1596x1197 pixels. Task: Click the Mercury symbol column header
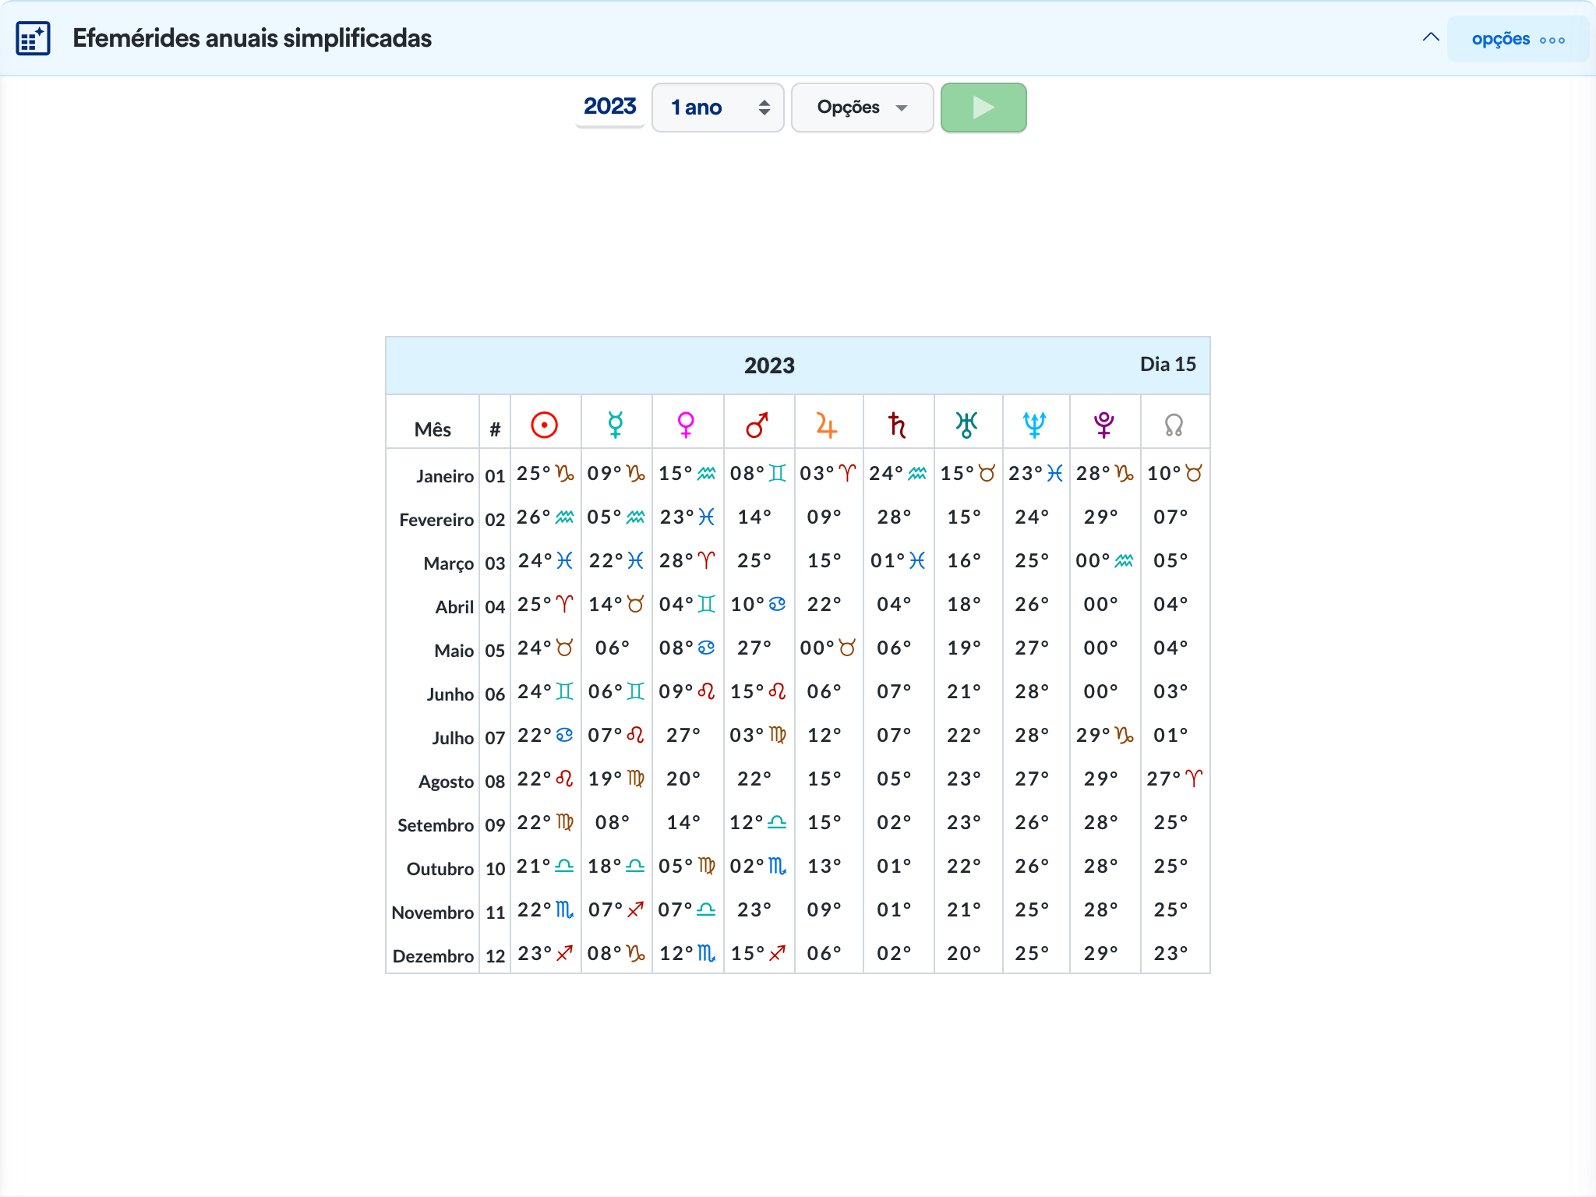(616, 425)
